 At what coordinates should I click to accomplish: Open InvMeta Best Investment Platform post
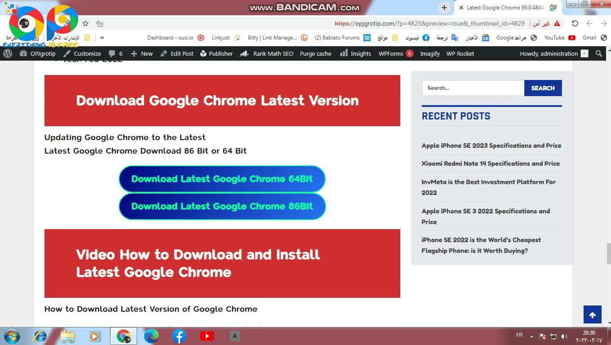488,187
